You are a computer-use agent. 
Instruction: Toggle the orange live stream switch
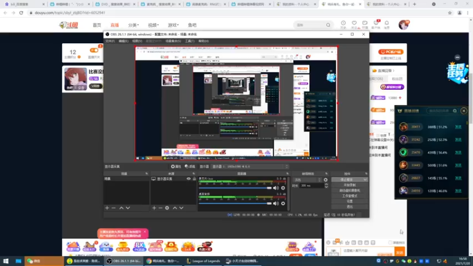(94, 50)
